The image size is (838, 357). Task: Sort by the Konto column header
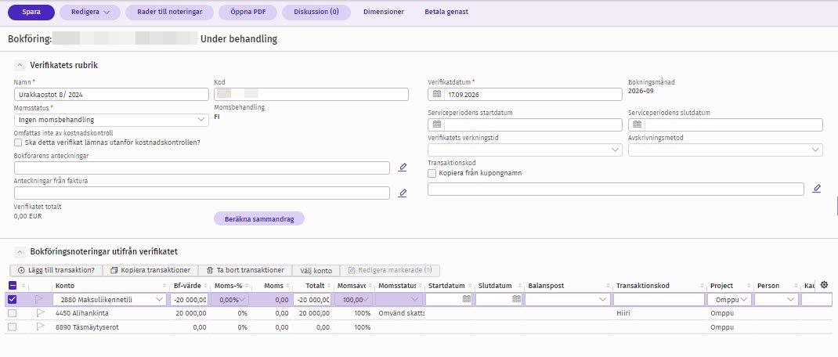65,286
